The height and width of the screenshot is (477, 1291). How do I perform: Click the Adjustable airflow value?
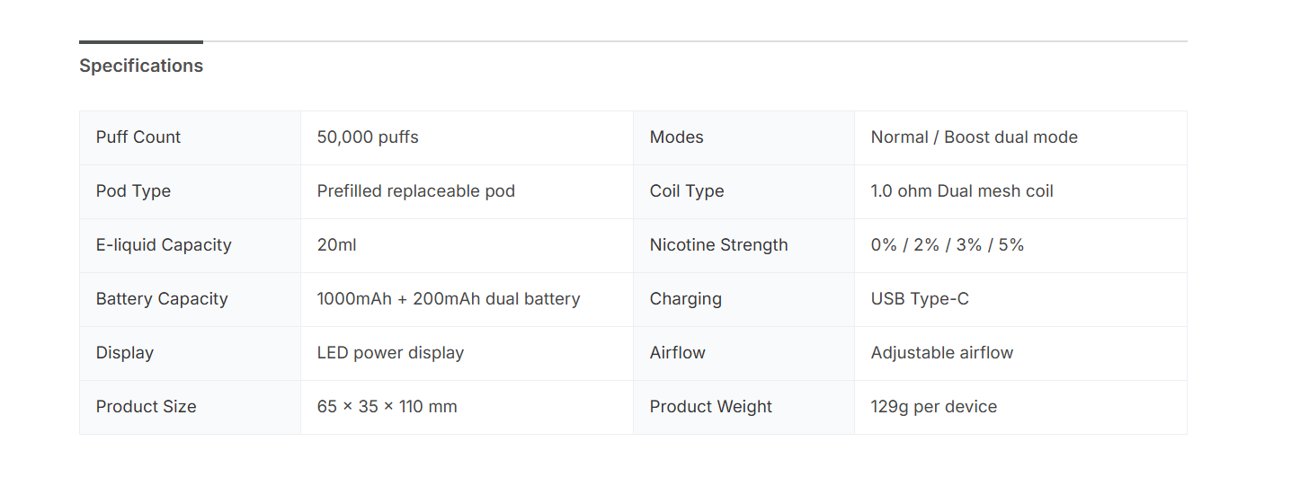coord(941,353)
